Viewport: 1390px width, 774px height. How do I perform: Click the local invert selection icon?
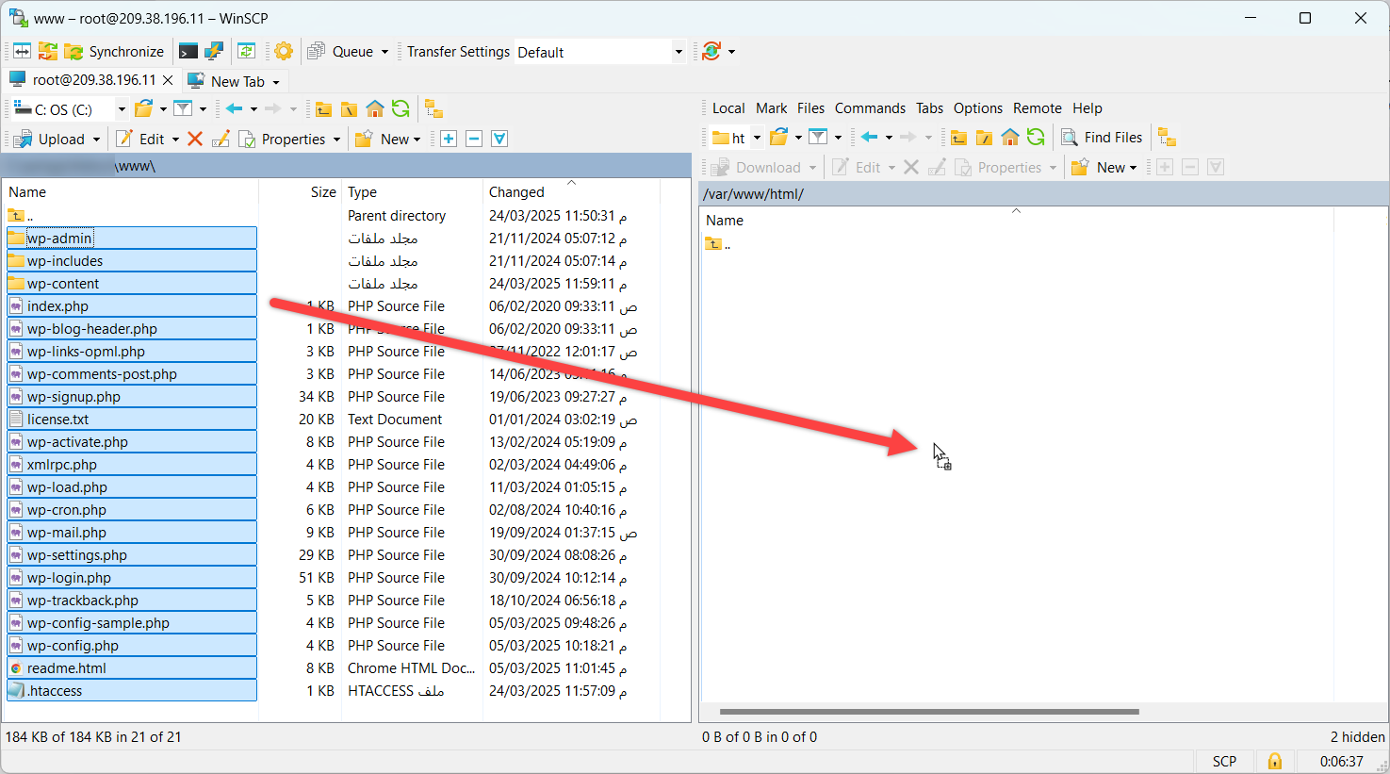499,139
